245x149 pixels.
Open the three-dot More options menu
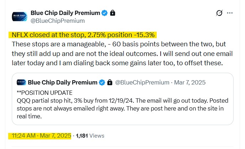(230, 13)
